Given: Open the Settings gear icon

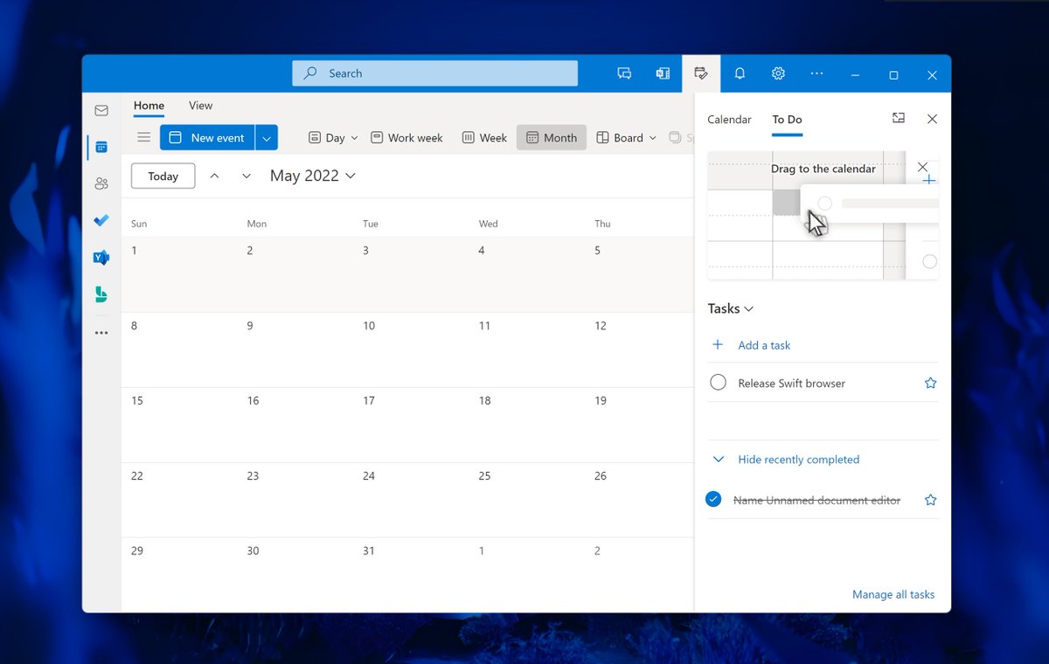Looking at the screenshot, I should pyautogui.click(x=778, y=74).
